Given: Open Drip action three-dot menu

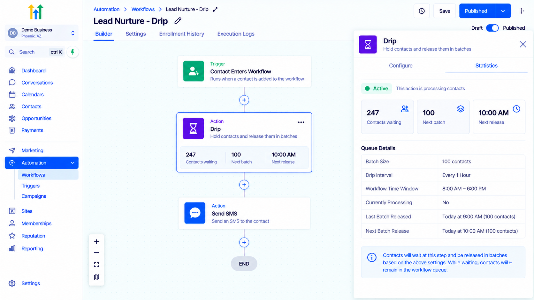Looking at the screenshot, I should [301, 122].
